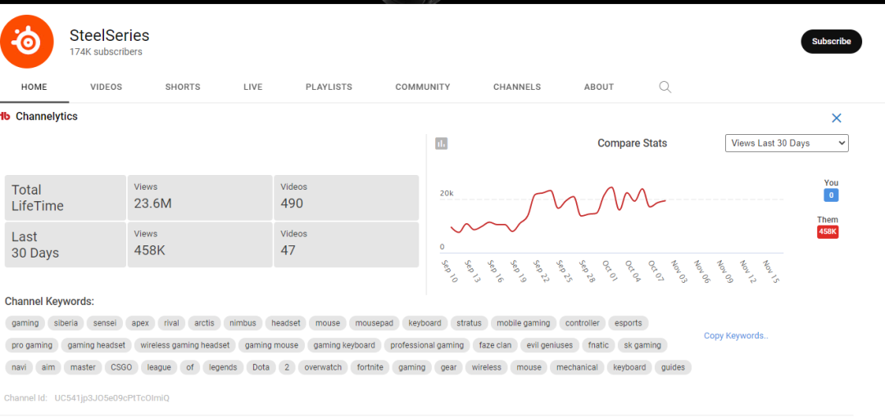Click the Copy Keywords link

pyautogui.click(x=736, y=336)
